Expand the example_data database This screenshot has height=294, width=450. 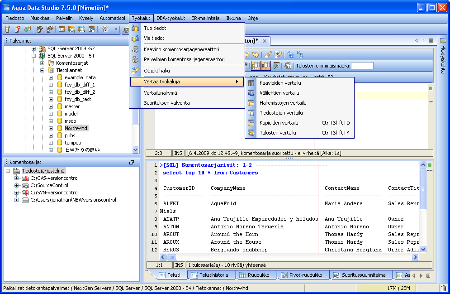51,77
